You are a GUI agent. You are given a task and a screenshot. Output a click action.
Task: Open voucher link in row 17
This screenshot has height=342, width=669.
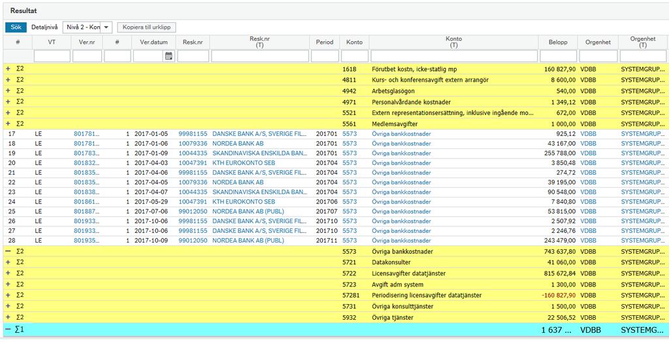(x=87, y=133)
